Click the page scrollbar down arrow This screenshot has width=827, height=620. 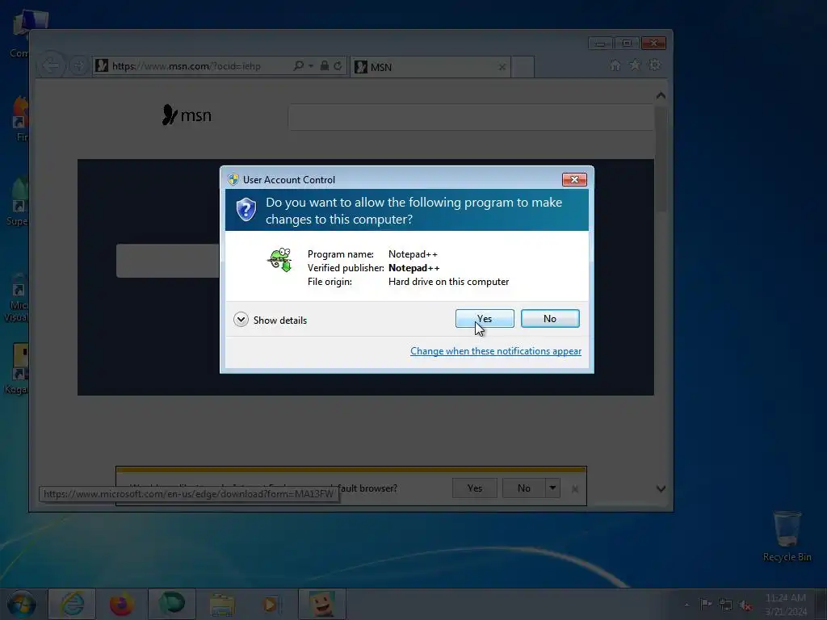click(x=661, y=488)
